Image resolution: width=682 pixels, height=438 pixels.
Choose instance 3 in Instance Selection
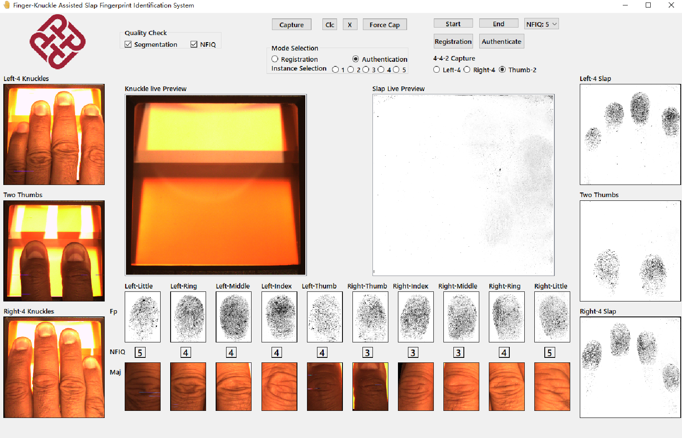tap(365, 69)
